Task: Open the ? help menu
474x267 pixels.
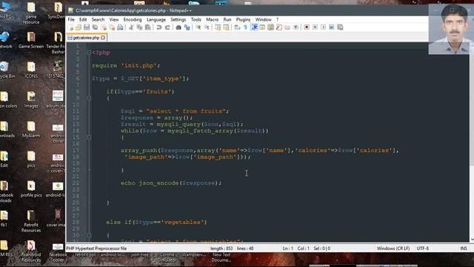Action: 277,19
